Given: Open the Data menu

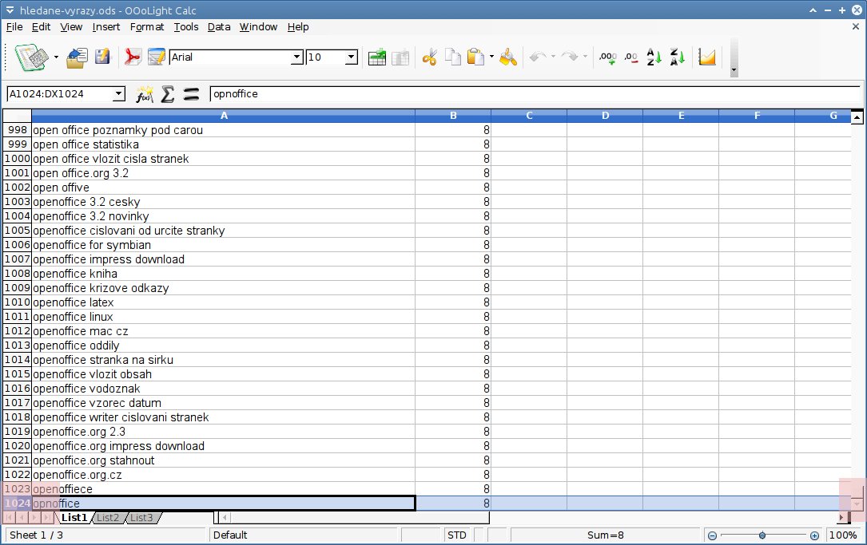Looking at the screenshot, I should 219,27.
